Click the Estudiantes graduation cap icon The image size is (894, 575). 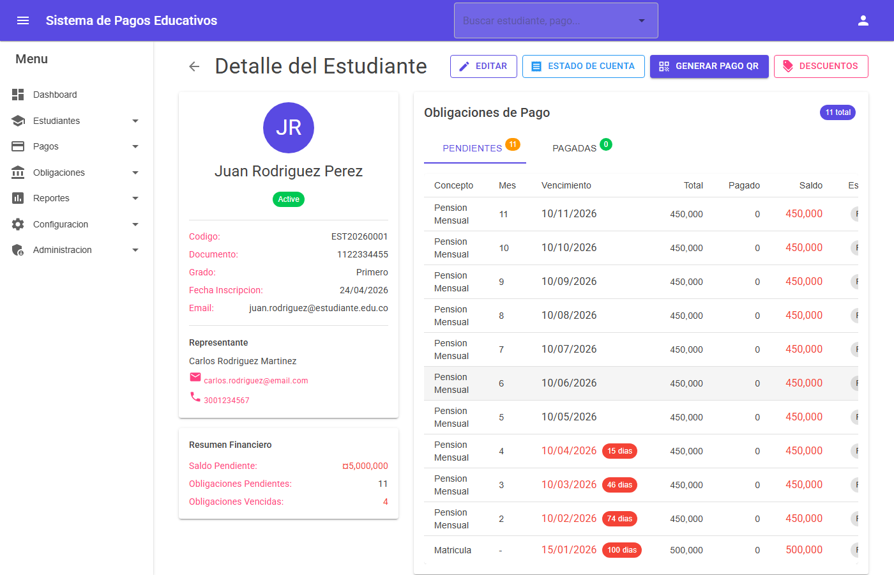[18, 121]
